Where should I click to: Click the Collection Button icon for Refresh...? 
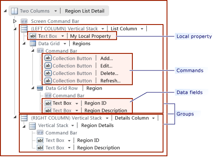point(48,81)
